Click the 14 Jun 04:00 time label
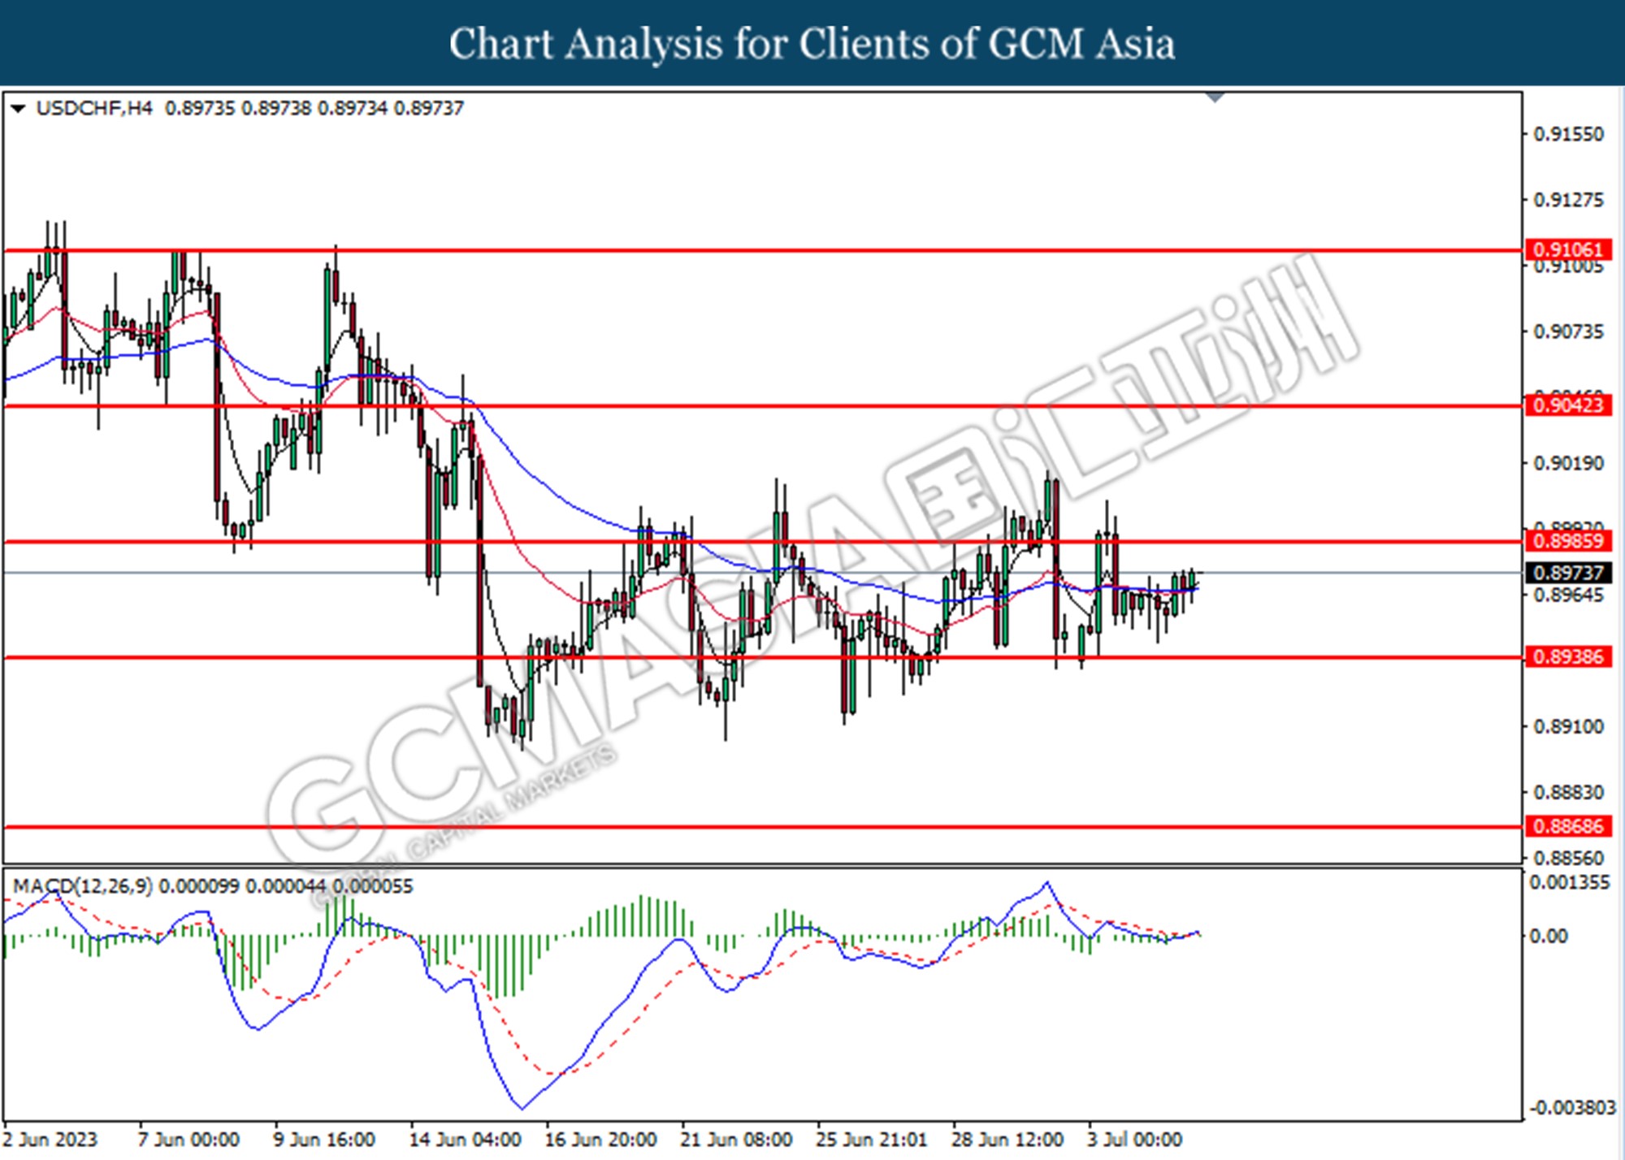 (x=465, y=1140)
